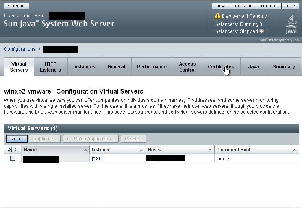Image resolution: width=302 pixels, height=208 pixels.
Task: Sort table by Listener column arrow
Action: (x=141, y=150)
